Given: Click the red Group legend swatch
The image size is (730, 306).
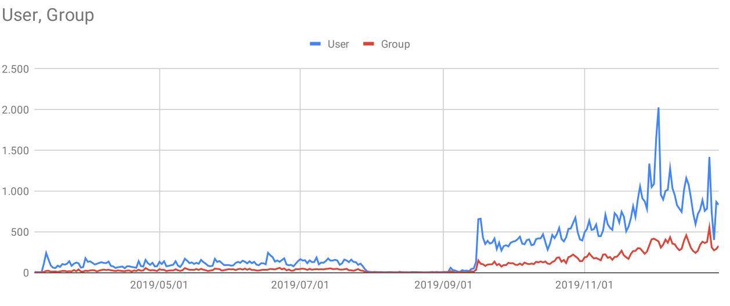Looking at the screenshot, I should tap(368, 44).
